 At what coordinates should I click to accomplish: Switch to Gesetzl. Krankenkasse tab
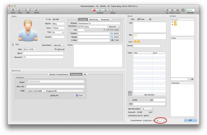tap(59, 74)
